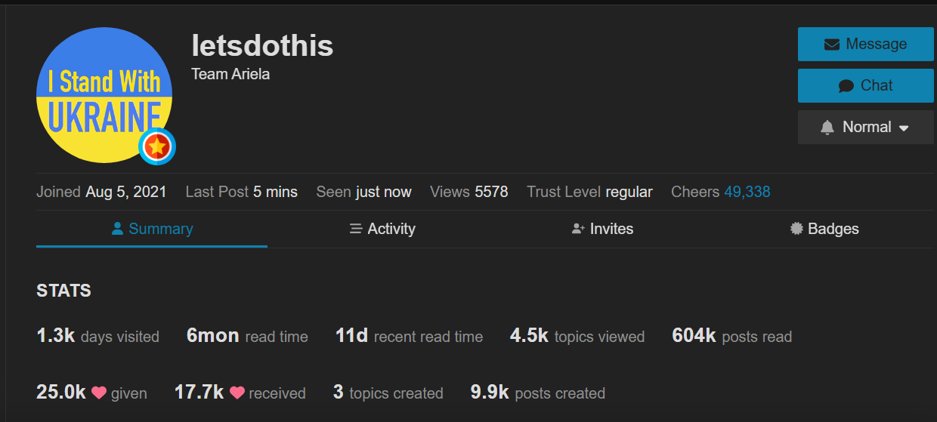Click the pink heart next to given
This screenshot has width=937, height=422.
(x=99, y=393)
